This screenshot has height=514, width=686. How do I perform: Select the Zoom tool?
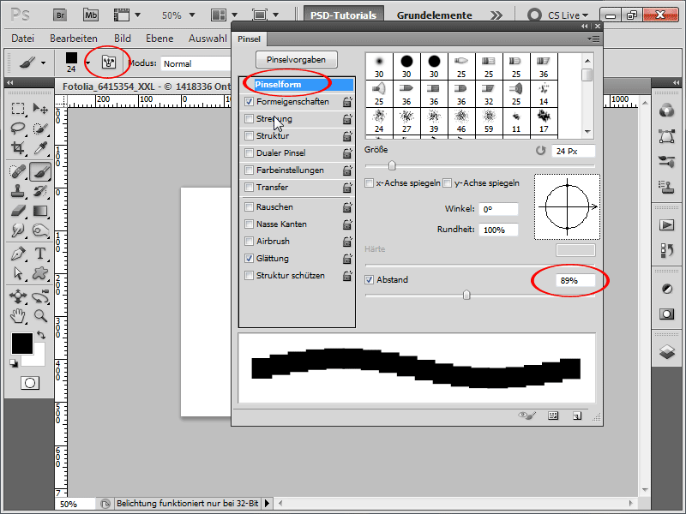pos(40,315)
